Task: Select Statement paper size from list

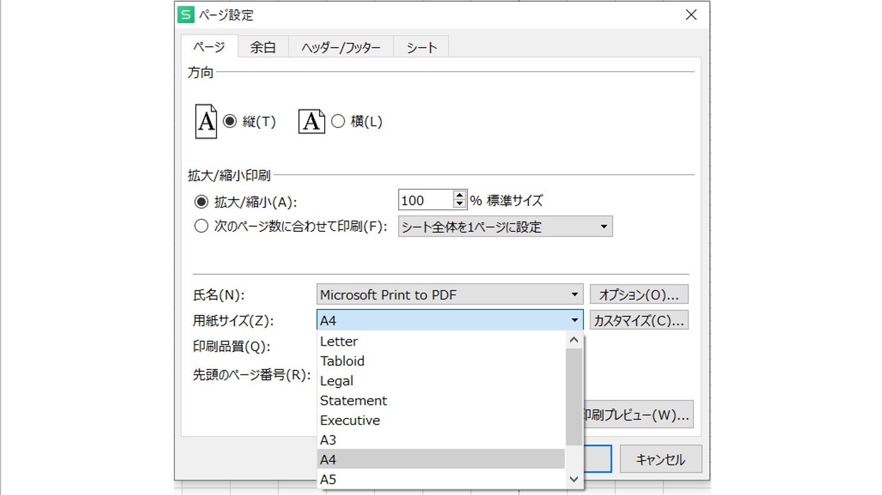Action: tap(442, 400)
